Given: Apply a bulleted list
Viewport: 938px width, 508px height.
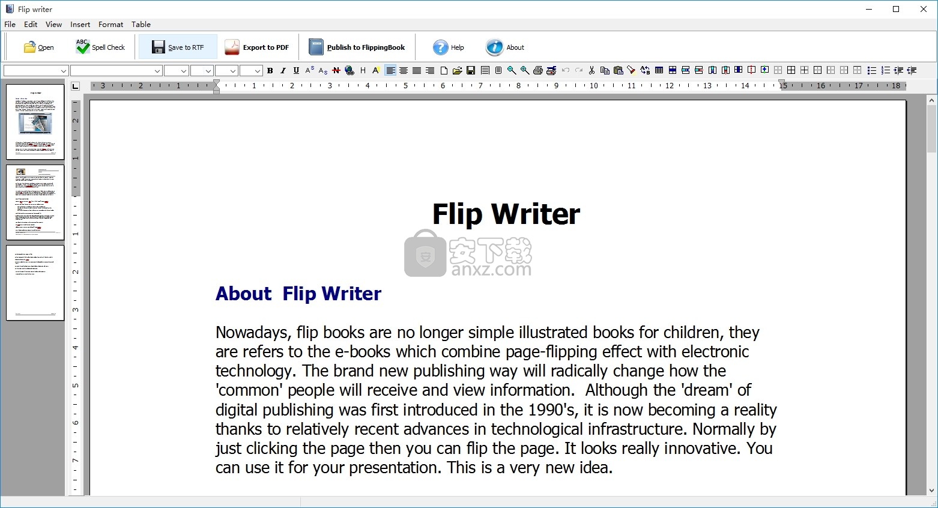Looking at the screenshot, I should click(x=872, y=71).
